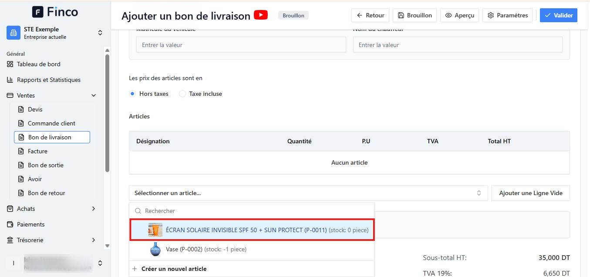Expand the Achats submenu
Image resolution: width=590 pixels, height=277 pixels.
tap(93, 209)
